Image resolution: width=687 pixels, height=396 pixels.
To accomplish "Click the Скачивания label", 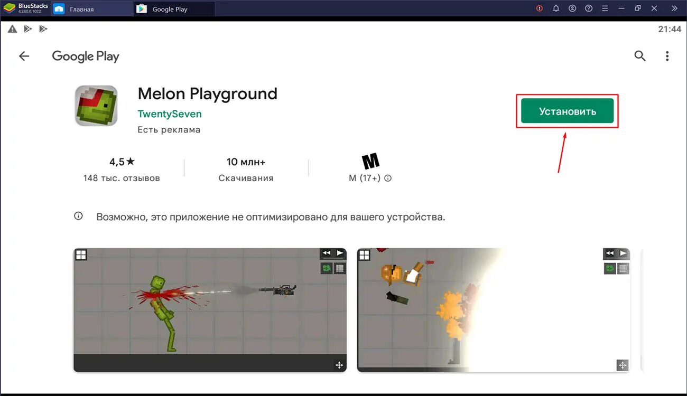I will click(246, 178).
